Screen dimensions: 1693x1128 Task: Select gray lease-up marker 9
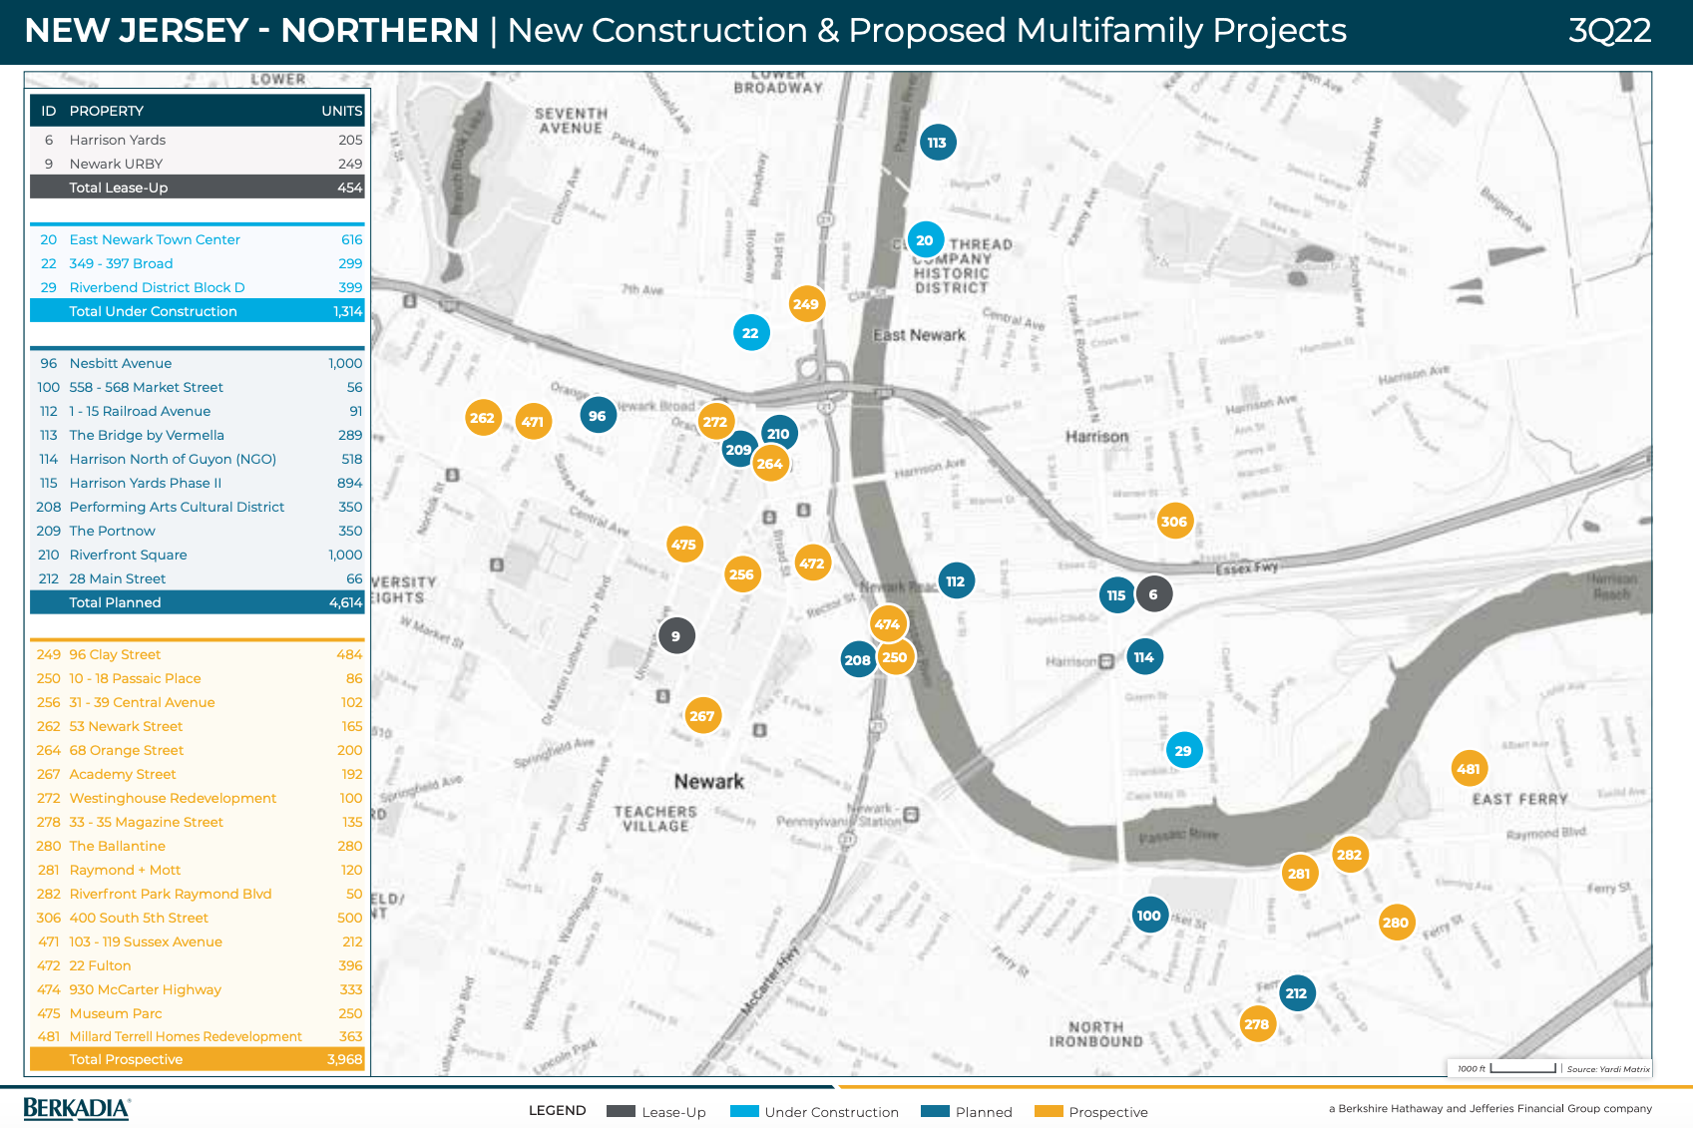(676, 636)
